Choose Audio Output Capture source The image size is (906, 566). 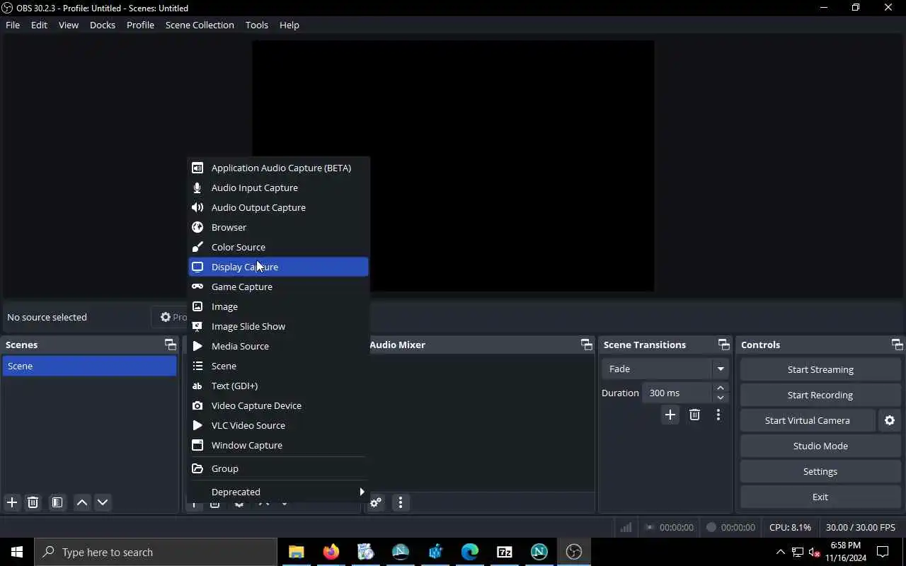278,207
